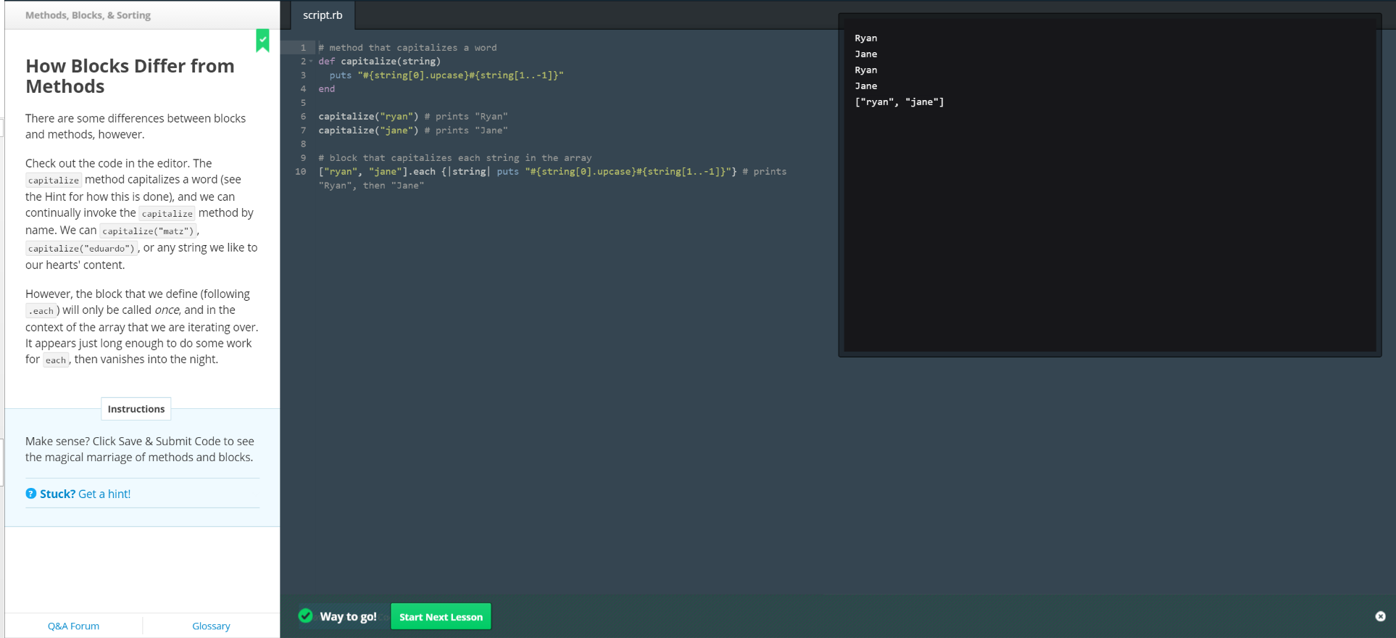Click the ["ryan", "jane"] output line in console
The image size is (1396, 638).
[x=899, y=102]
